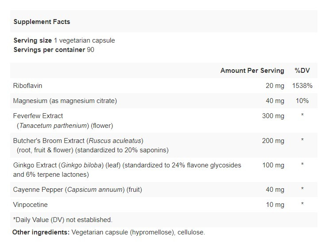Click the Cayenne Pepper ingredient name
325x250 pixels.
pyautogui.click(x=38, y=190)
